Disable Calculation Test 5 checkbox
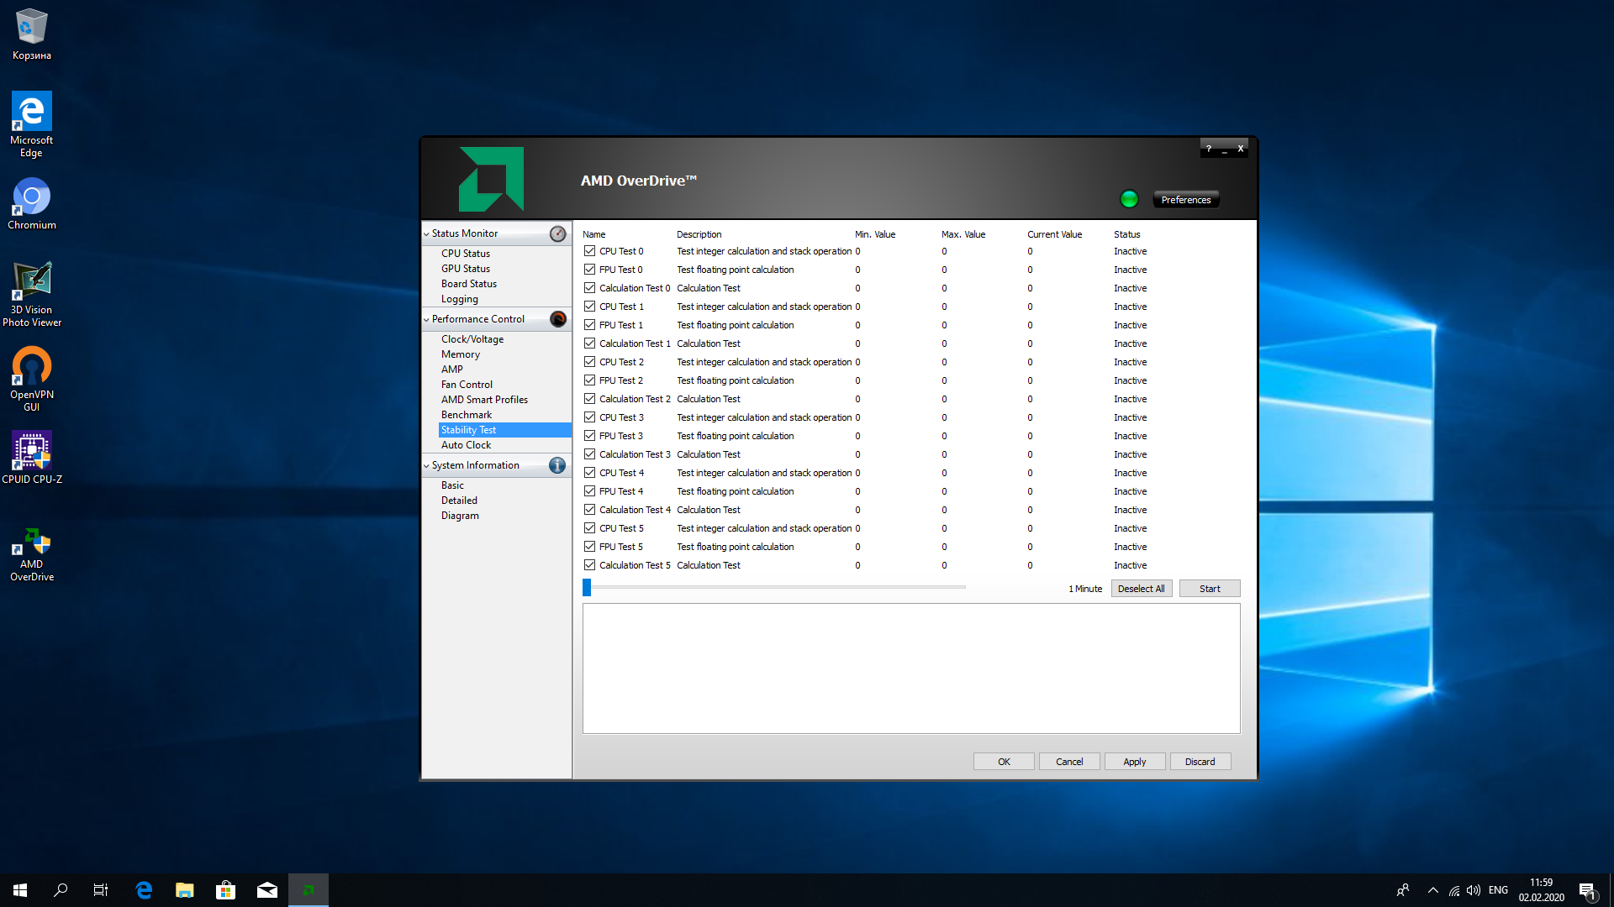This screenshot has height=907, width=1614. 589,565
